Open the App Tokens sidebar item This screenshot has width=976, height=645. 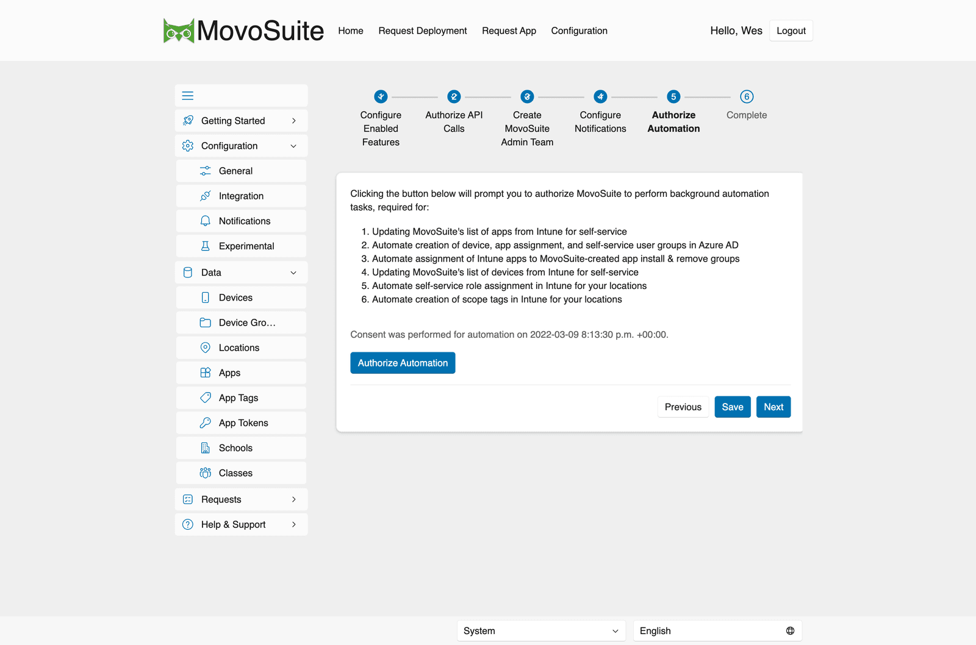241,422
